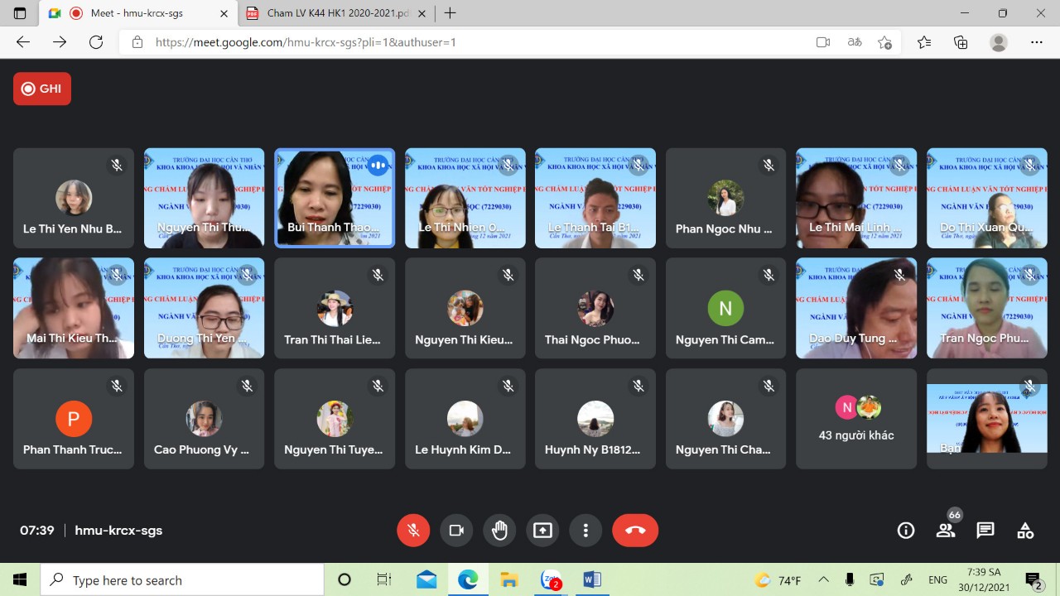
Task: Open the chat messages panel
Action: click(x=985, y=531)
